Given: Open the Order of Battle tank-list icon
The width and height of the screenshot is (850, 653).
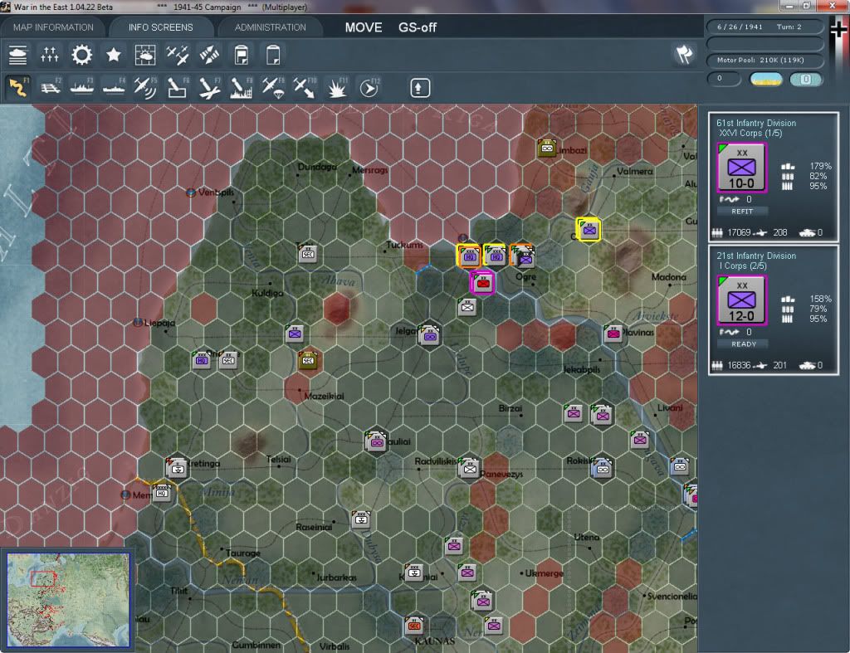Looking at the screenshot, I should coord(18,56).
